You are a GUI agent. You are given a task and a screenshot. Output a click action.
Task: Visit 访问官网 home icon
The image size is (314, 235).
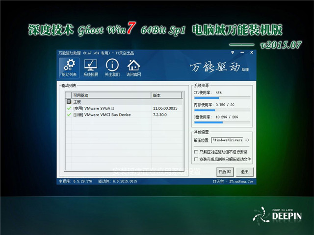click(x=133, y=68)
